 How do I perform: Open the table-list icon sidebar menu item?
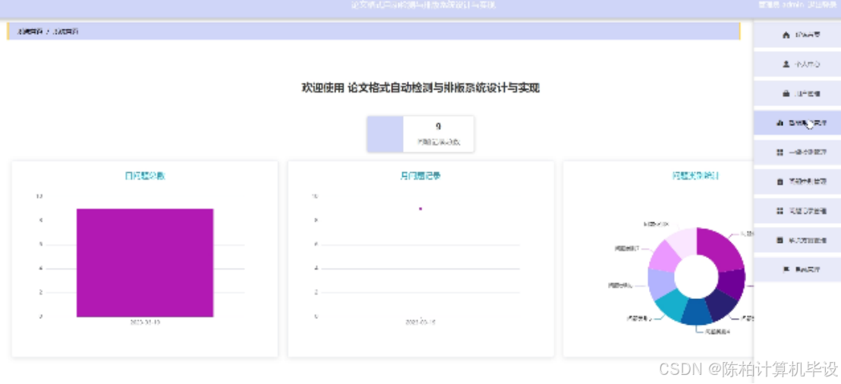coord(798,241)
